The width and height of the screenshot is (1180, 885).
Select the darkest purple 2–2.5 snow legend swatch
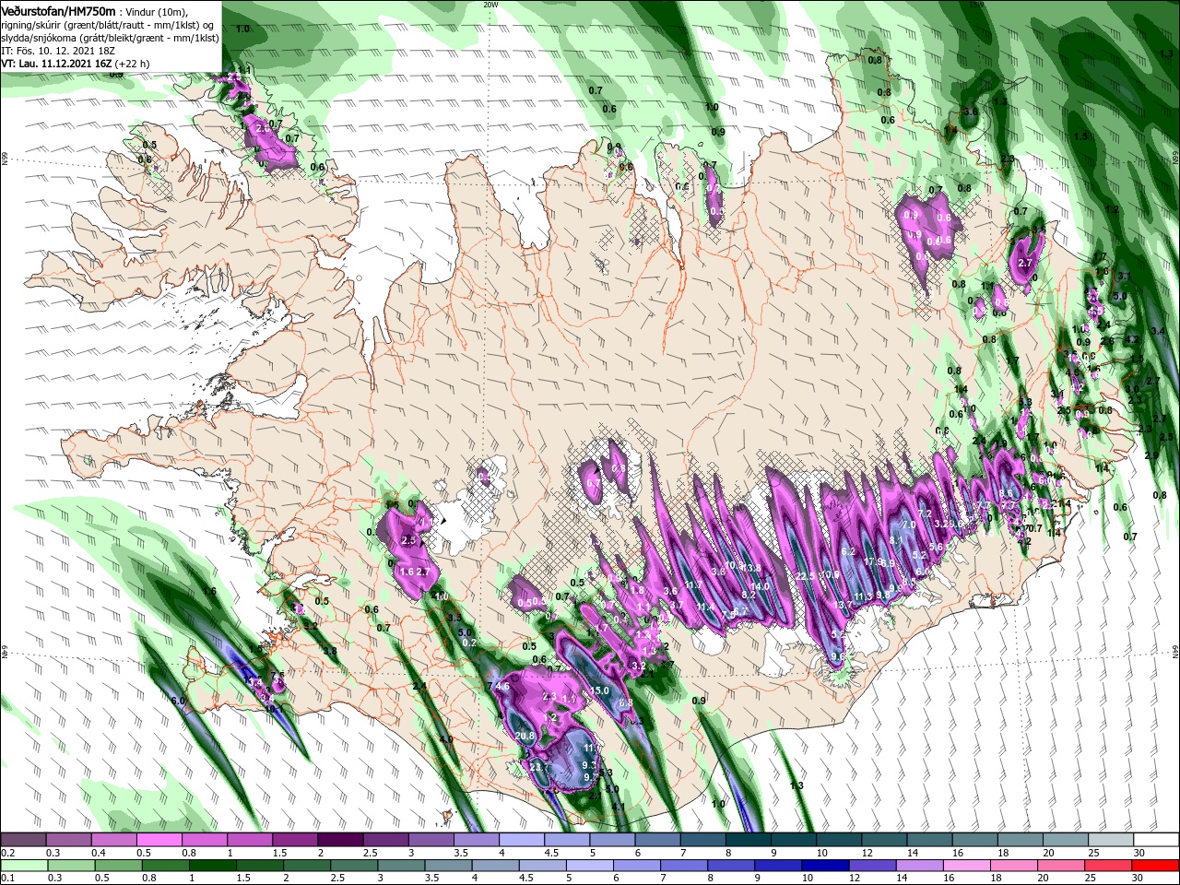coord(340,840)
